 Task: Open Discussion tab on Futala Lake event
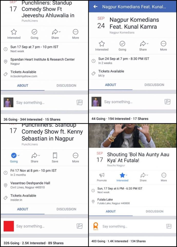click(x=154, y=211)
